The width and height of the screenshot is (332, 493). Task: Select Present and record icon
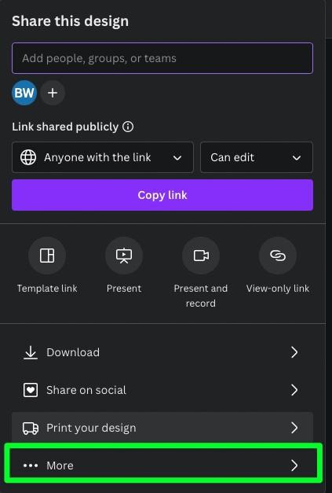click(x=201, y=256)
